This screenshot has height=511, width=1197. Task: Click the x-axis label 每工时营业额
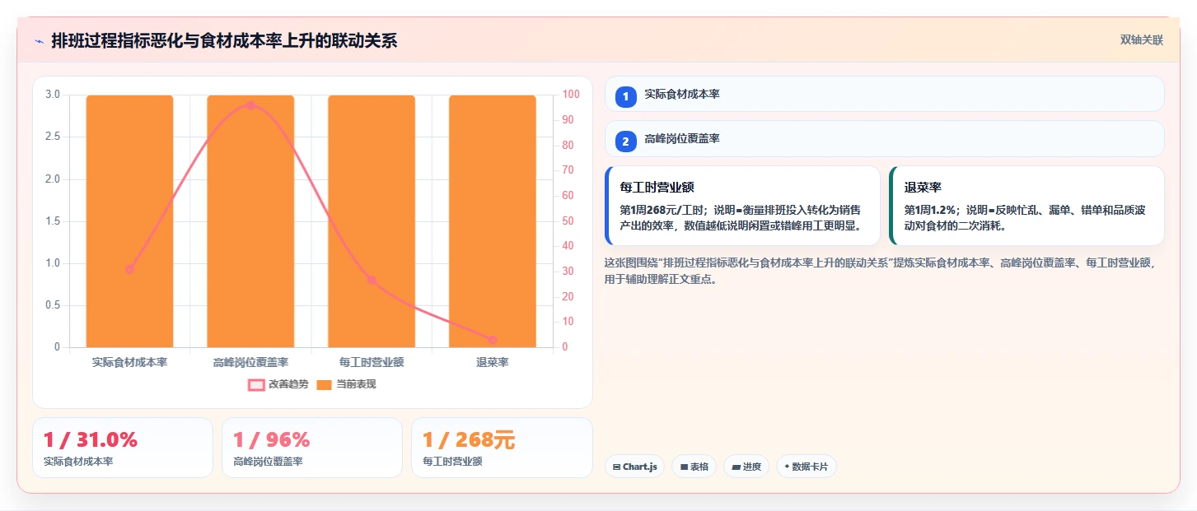tap(372, 362)
